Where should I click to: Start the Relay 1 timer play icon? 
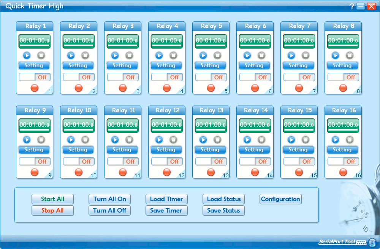coord(27,56)
